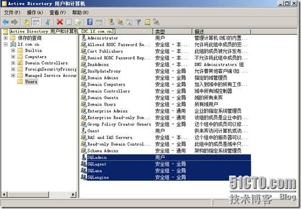Select the Domain Users row
This screenshot has height=209, width=301.
[x=166, y=104]
